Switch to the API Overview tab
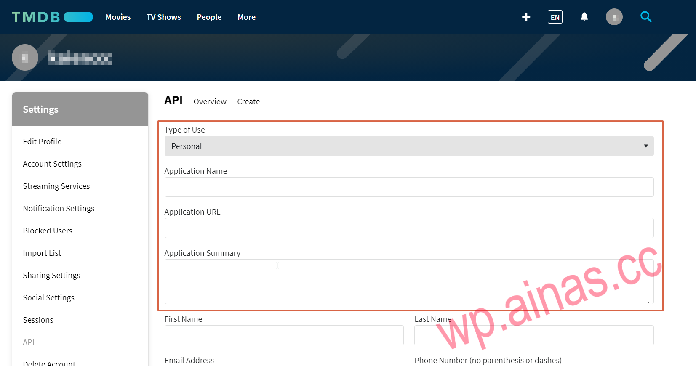 click(210, 102)
